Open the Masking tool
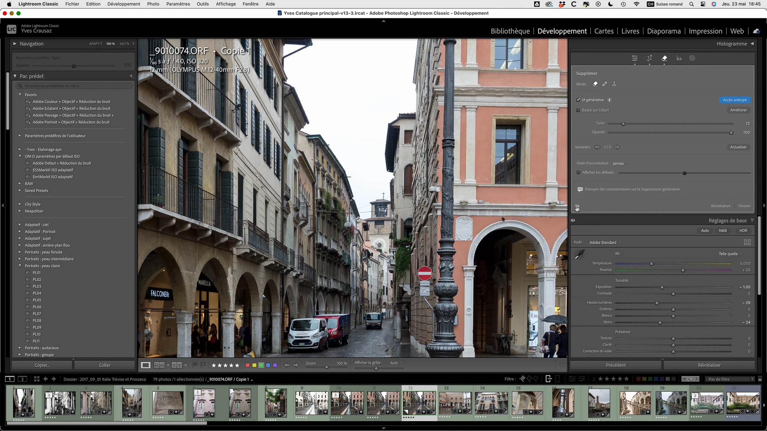 click(x=692, y=58)
